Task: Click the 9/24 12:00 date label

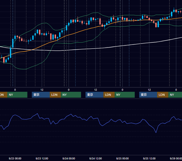Action: [96, 158]
